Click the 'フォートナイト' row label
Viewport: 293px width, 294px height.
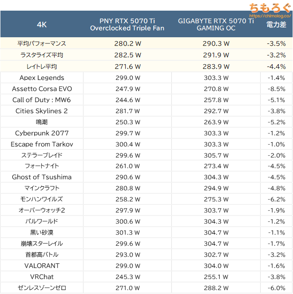pyautogui.click(x=42, y=166)
